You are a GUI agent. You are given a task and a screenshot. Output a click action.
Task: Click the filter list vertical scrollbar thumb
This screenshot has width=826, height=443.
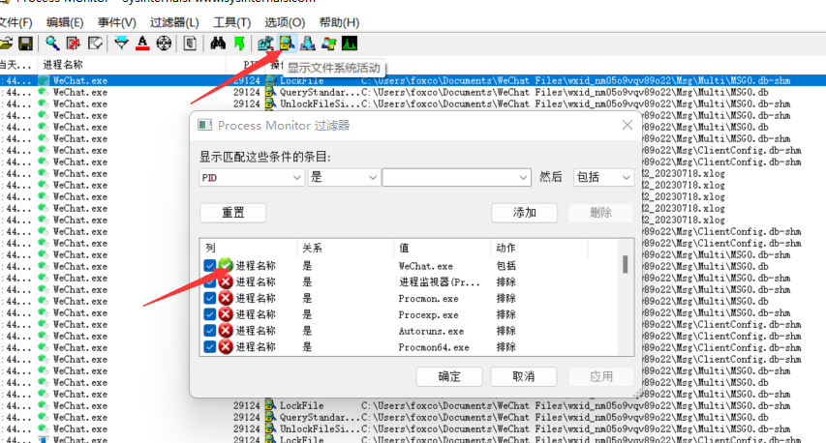point(626,264)
